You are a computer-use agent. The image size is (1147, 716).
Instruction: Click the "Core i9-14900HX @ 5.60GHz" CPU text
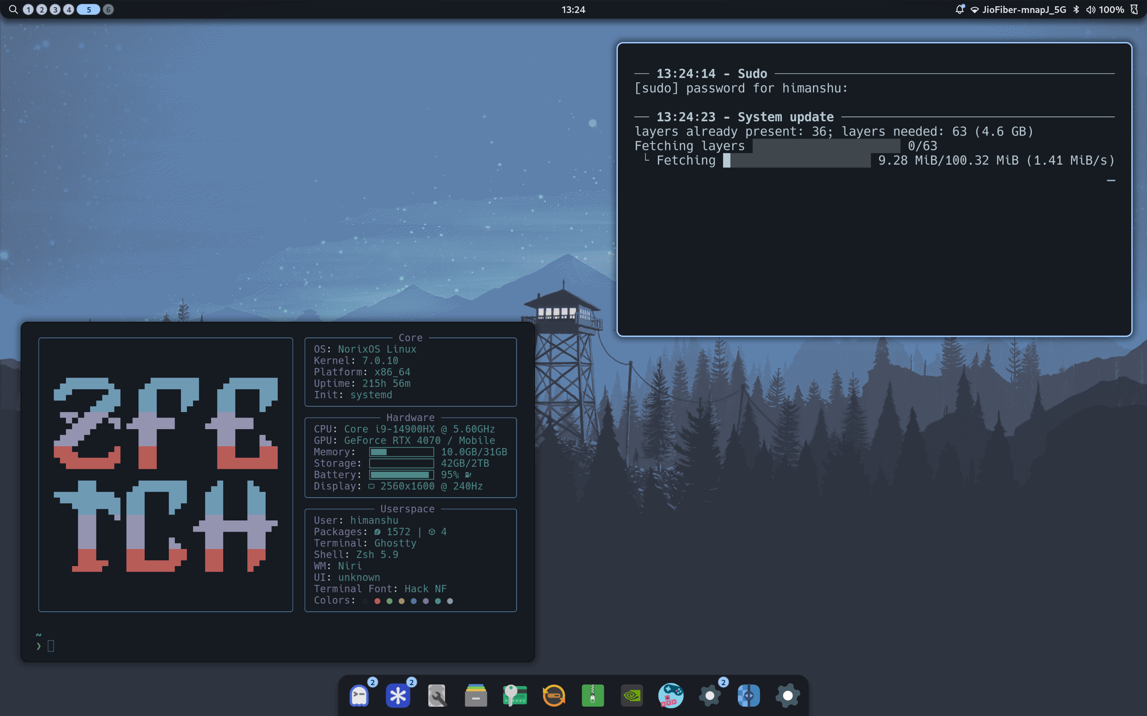pos(419,429)
